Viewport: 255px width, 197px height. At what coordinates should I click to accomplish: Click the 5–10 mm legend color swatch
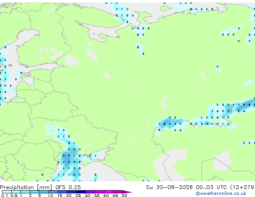tap(44, 192)
